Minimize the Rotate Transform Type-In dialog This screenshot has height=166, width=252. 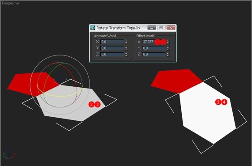(x=152, y=28)
